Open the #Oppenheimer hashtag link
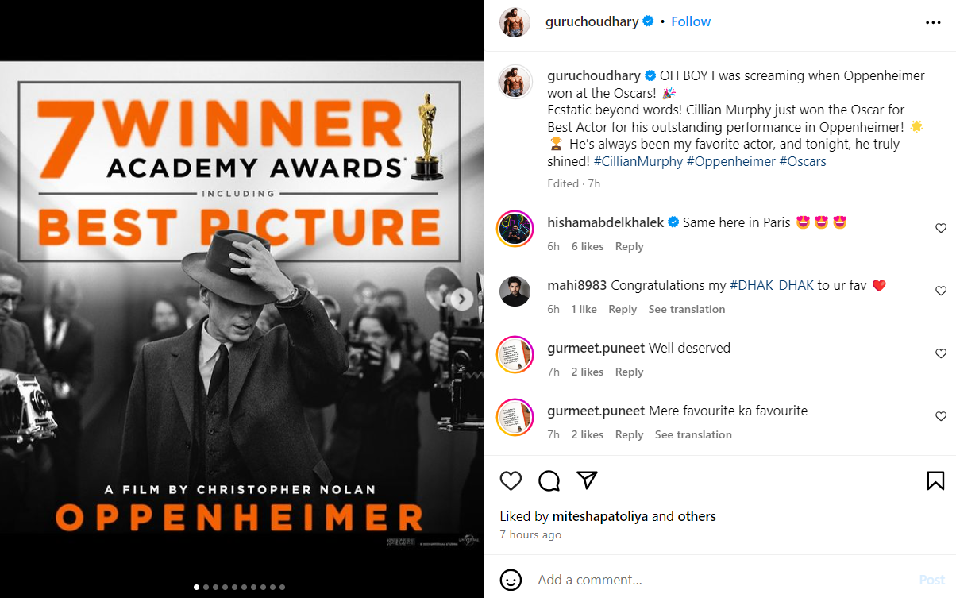 (730, 161)
